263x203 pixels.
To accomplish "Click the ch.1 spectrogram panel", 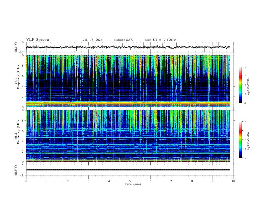I will tap(128, 81).
